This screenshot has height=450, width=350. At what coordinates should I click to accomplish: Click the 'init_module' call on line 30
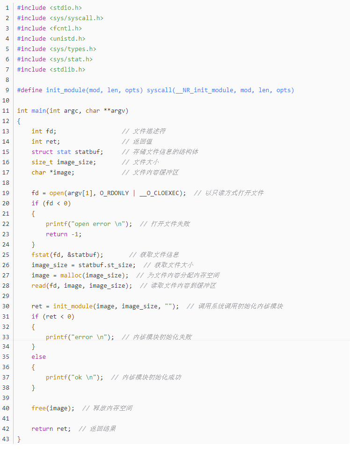pyautogui.click(x=73, y=306)
